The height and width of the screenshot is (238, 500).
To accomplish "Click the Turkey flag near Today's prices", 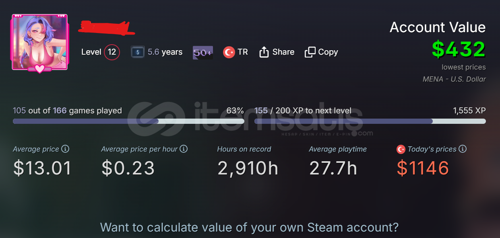I will 401,149.
